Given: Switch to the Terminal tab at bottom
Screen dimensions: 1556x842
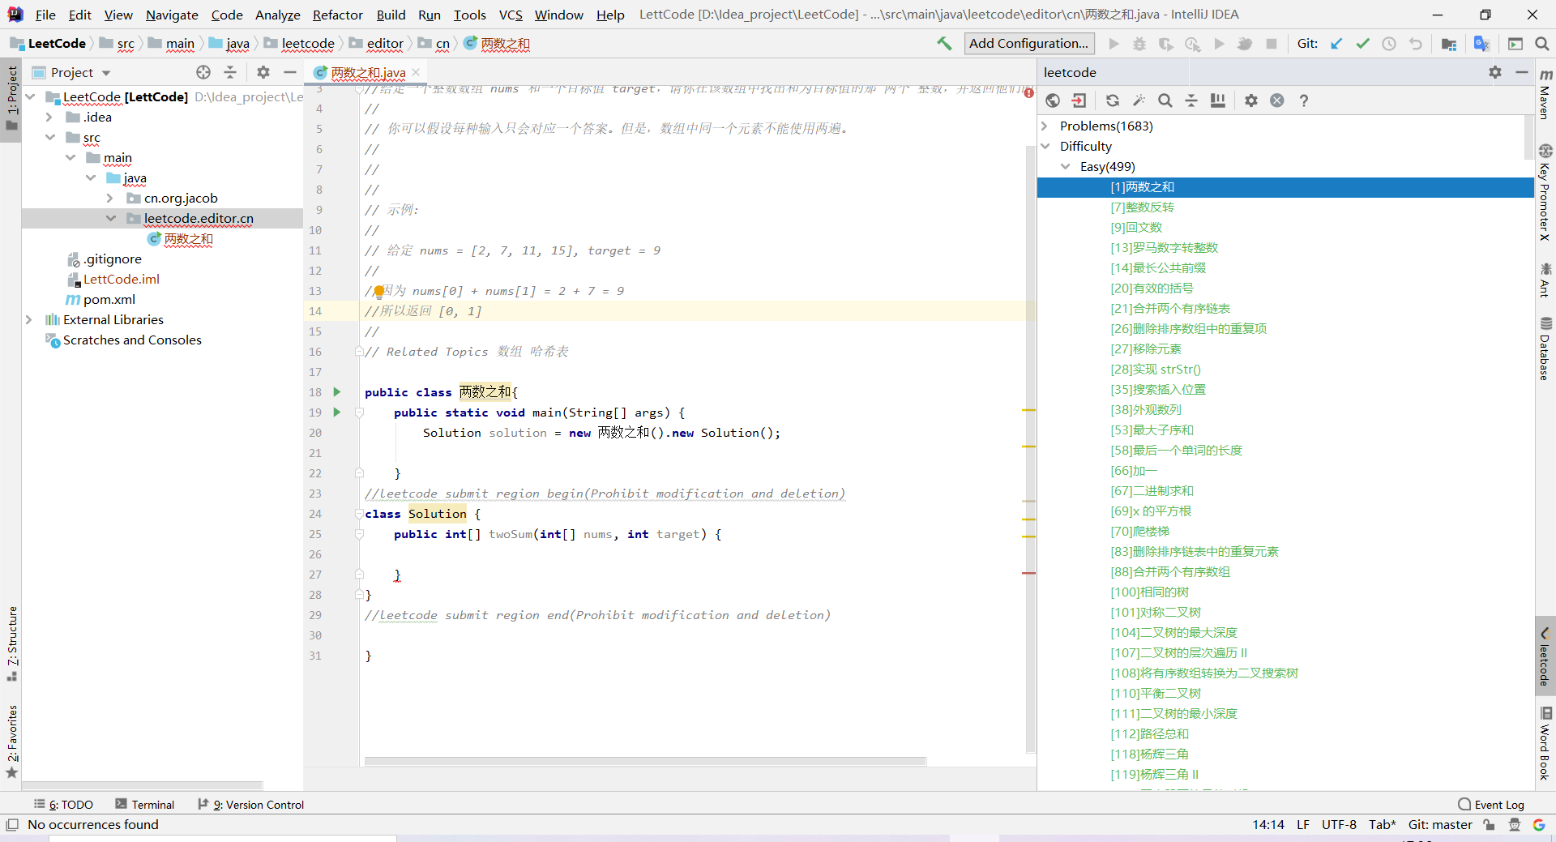Looking at the screenshot, I should click(x=152, y=804).
